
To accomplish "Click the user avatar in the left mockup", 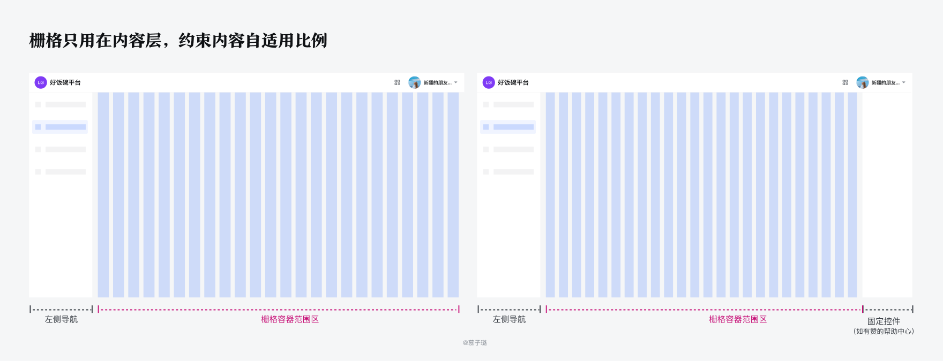I will coord(414,82).
